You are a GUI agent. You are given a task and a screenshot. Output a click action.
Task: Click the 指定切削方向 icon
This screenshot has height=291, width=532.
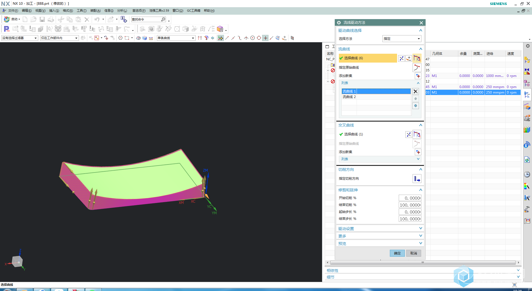coord(417,179)
